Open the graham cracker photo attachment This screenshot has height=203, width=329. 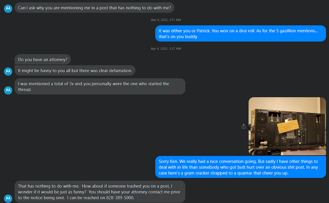(x=287, y=126)
